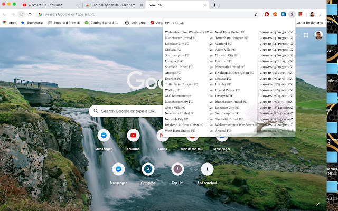338x211 pixels.
Task: Click the Add shortcut plus button
Action: pyautogui.click(x=207, y=169)
